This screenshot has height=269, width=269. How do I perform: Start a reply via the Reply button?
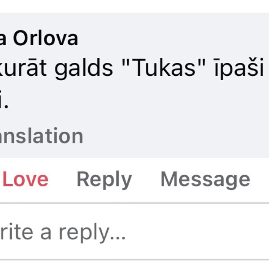tap(104, 180)
